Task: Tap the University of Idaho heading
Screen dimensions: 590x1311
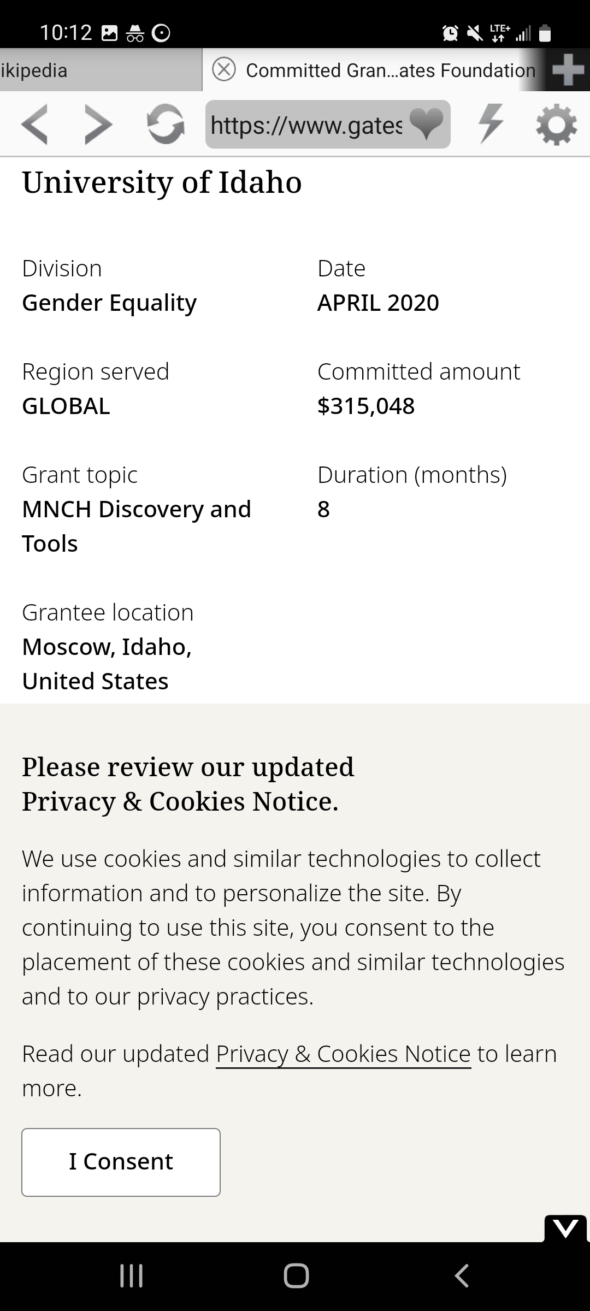Action: click(x=162, y=182)
